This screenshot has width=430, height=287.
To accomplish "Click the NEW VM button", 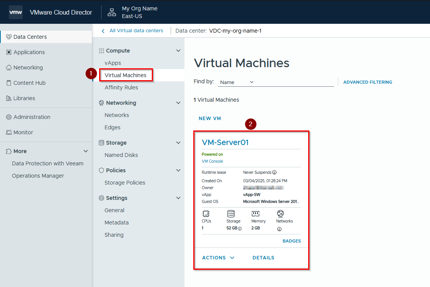I will [210, 119].
